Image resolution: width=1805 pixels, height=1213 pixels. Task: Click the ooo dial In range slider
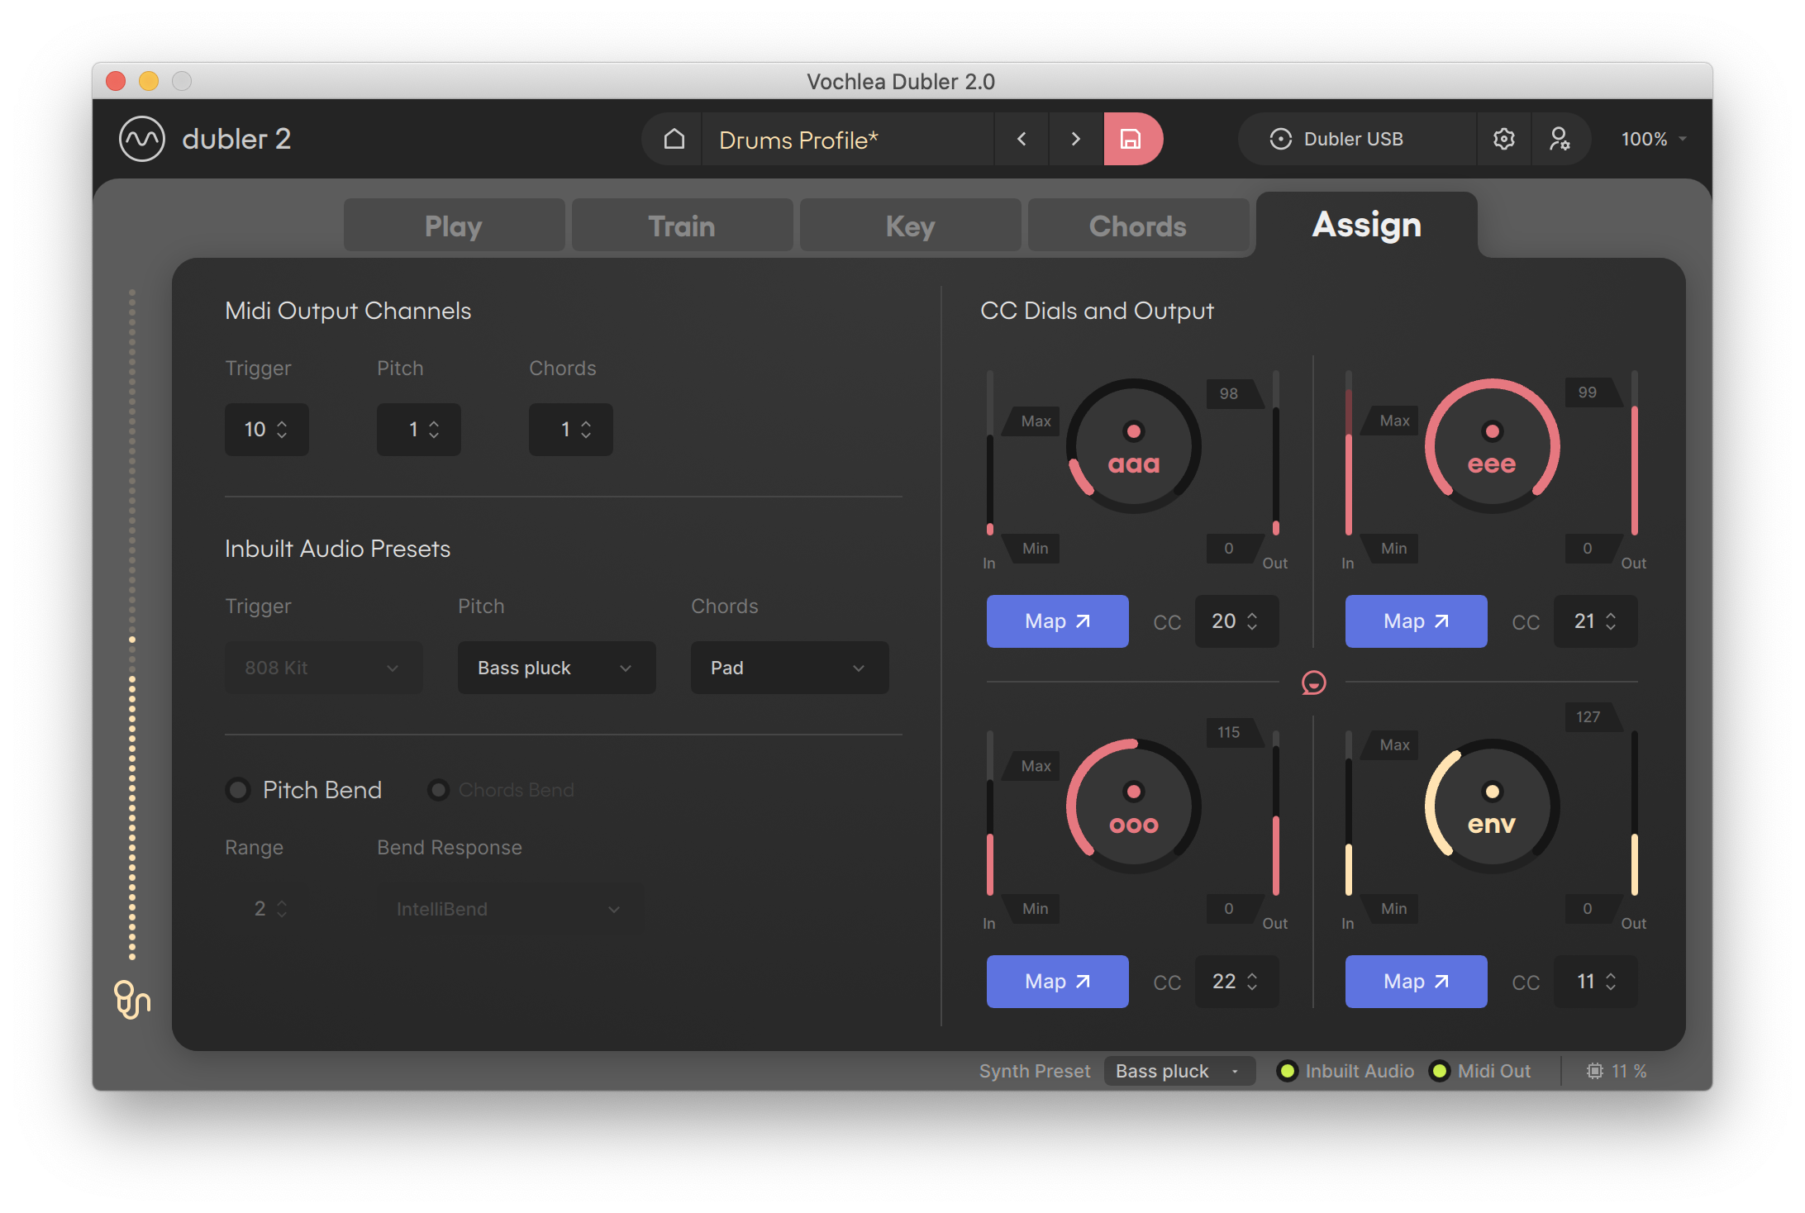pyautogui.click(x=989, y=813)
